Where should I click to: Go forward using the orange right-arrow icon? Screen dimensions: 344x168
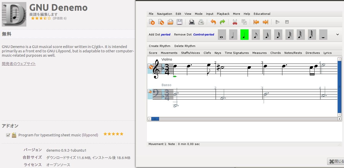[265, 22]
